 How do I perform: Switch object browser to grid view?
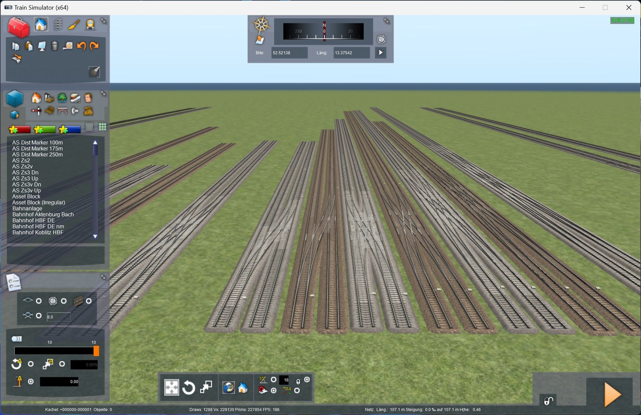point(103,127)
